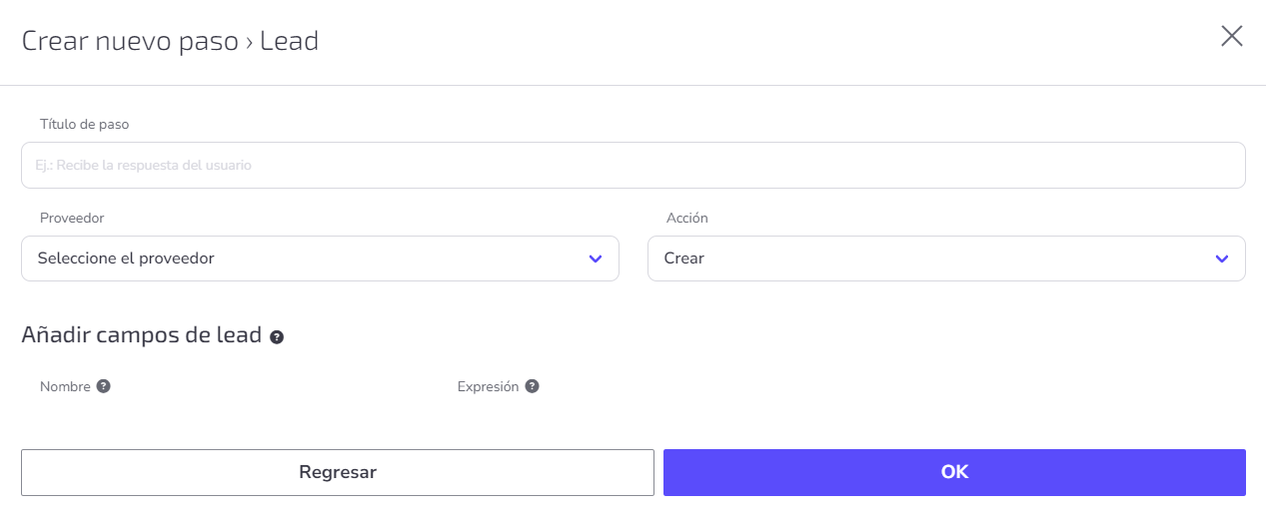1266x522 pixels.
Task: Select the Nombre column header
Action: tap(65, 386)
